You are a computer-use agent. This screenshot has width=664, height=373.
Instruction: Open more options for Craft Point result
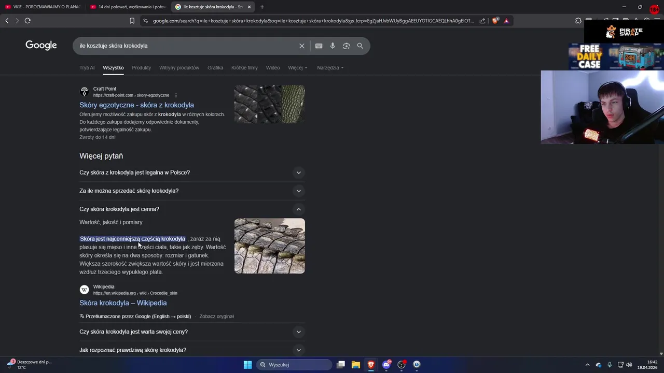coord(176,95)
